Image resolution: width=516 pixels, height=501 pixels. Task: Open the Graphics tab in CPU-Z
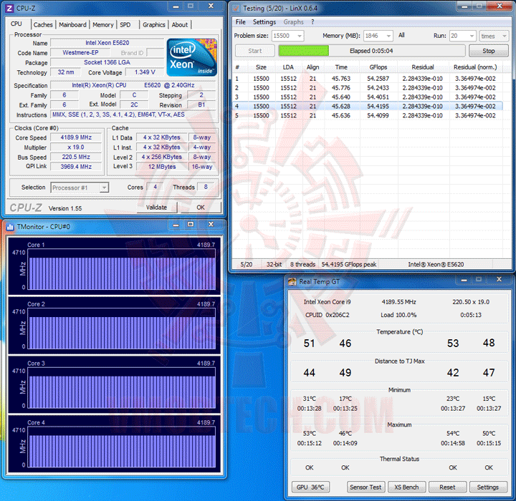(x=154, y=24)
